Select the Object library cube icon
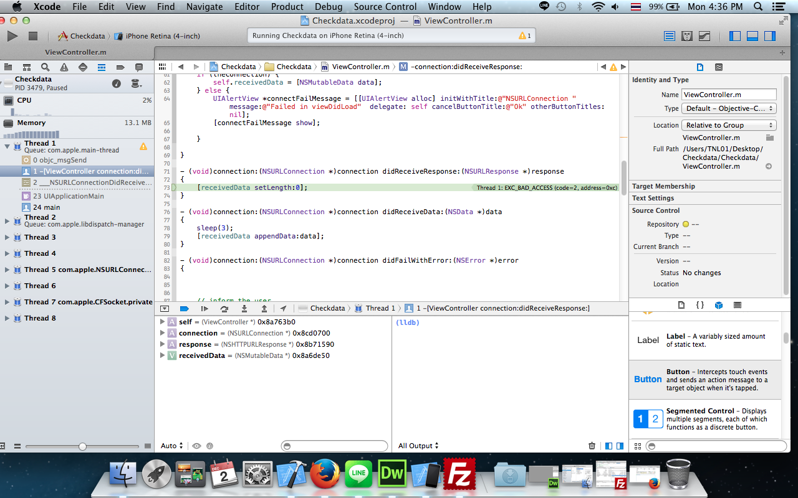This screenshot has width=798, height=498. (719, 305)
